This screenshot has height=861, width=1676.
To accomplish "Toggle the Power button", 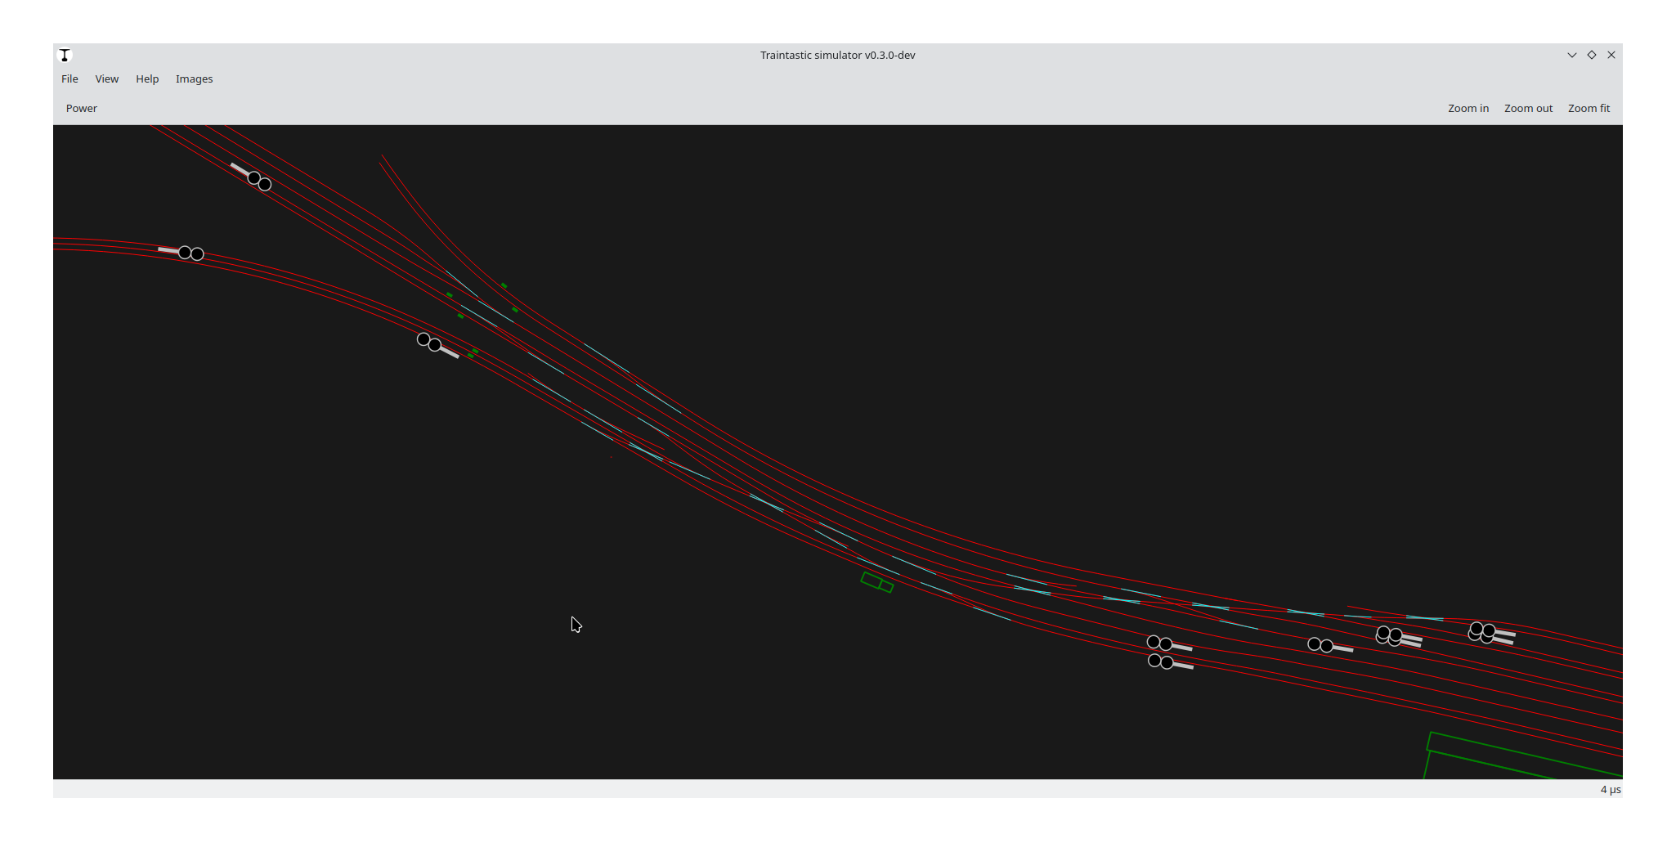I will click(82, 108).
